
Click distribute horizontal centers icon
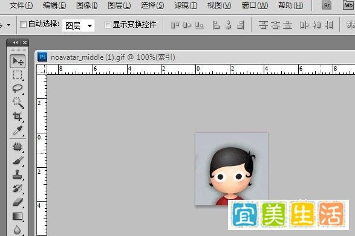point(316,25)
